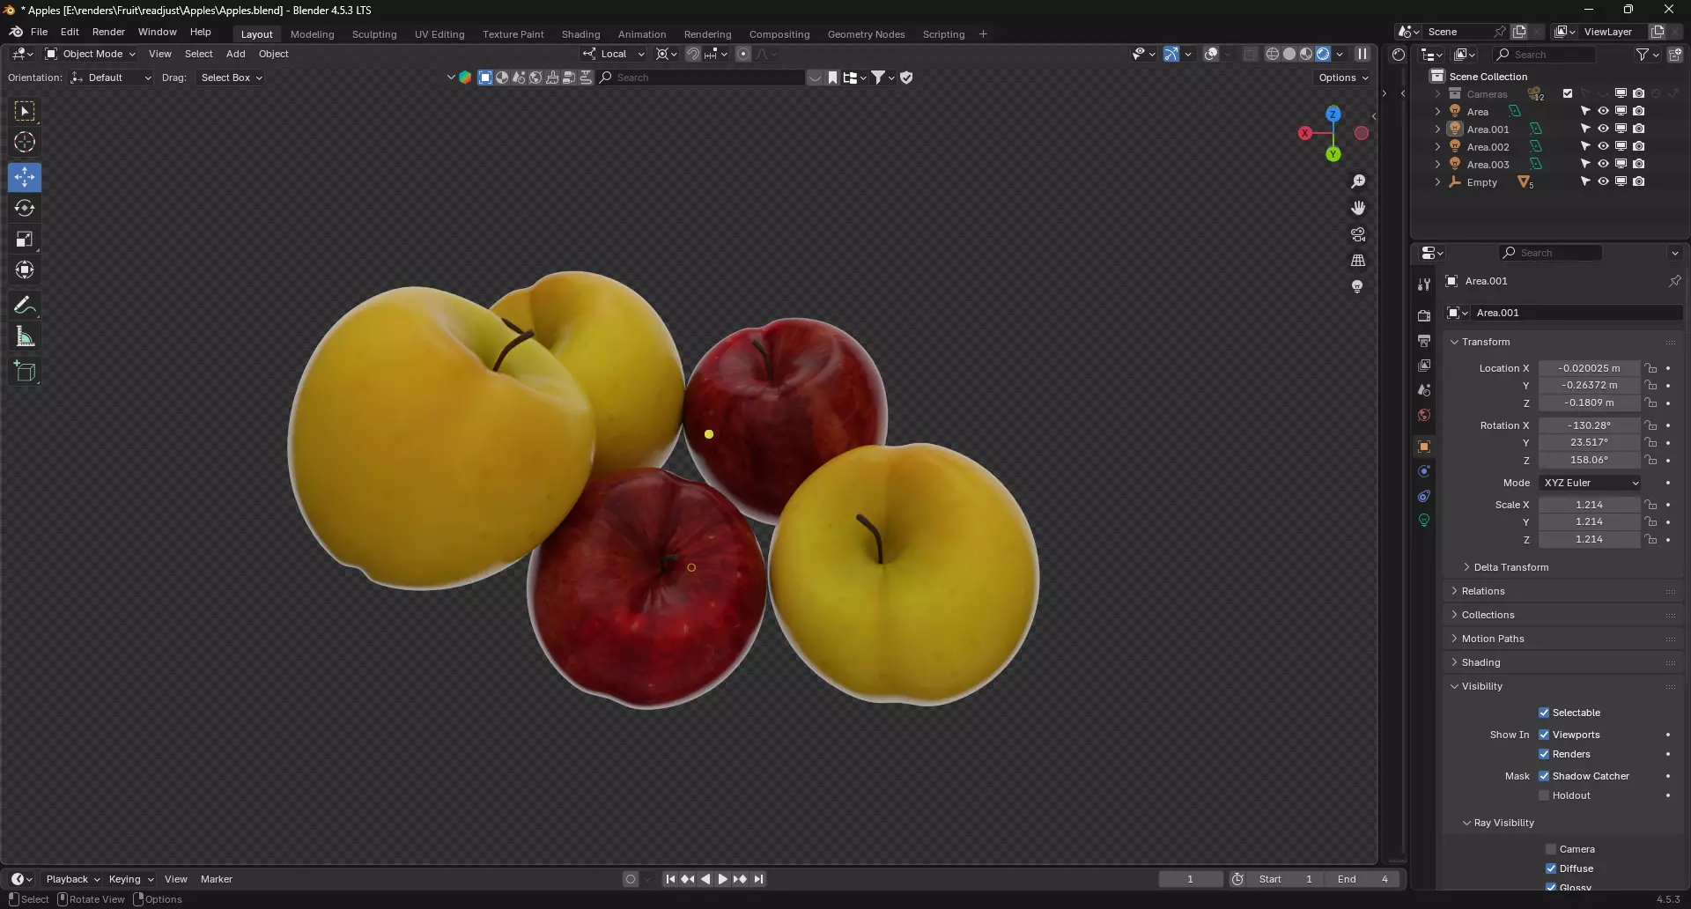This screenshot has width=1691, height=909.
Task: Click the viewport pan hand icon
Action: pos(1358,208)
